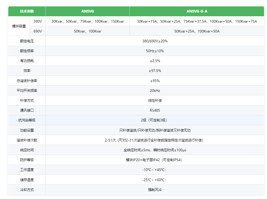Click the 总谐波补偿率 label
This screenshot has width=267, height=199.
click(27, 81)
